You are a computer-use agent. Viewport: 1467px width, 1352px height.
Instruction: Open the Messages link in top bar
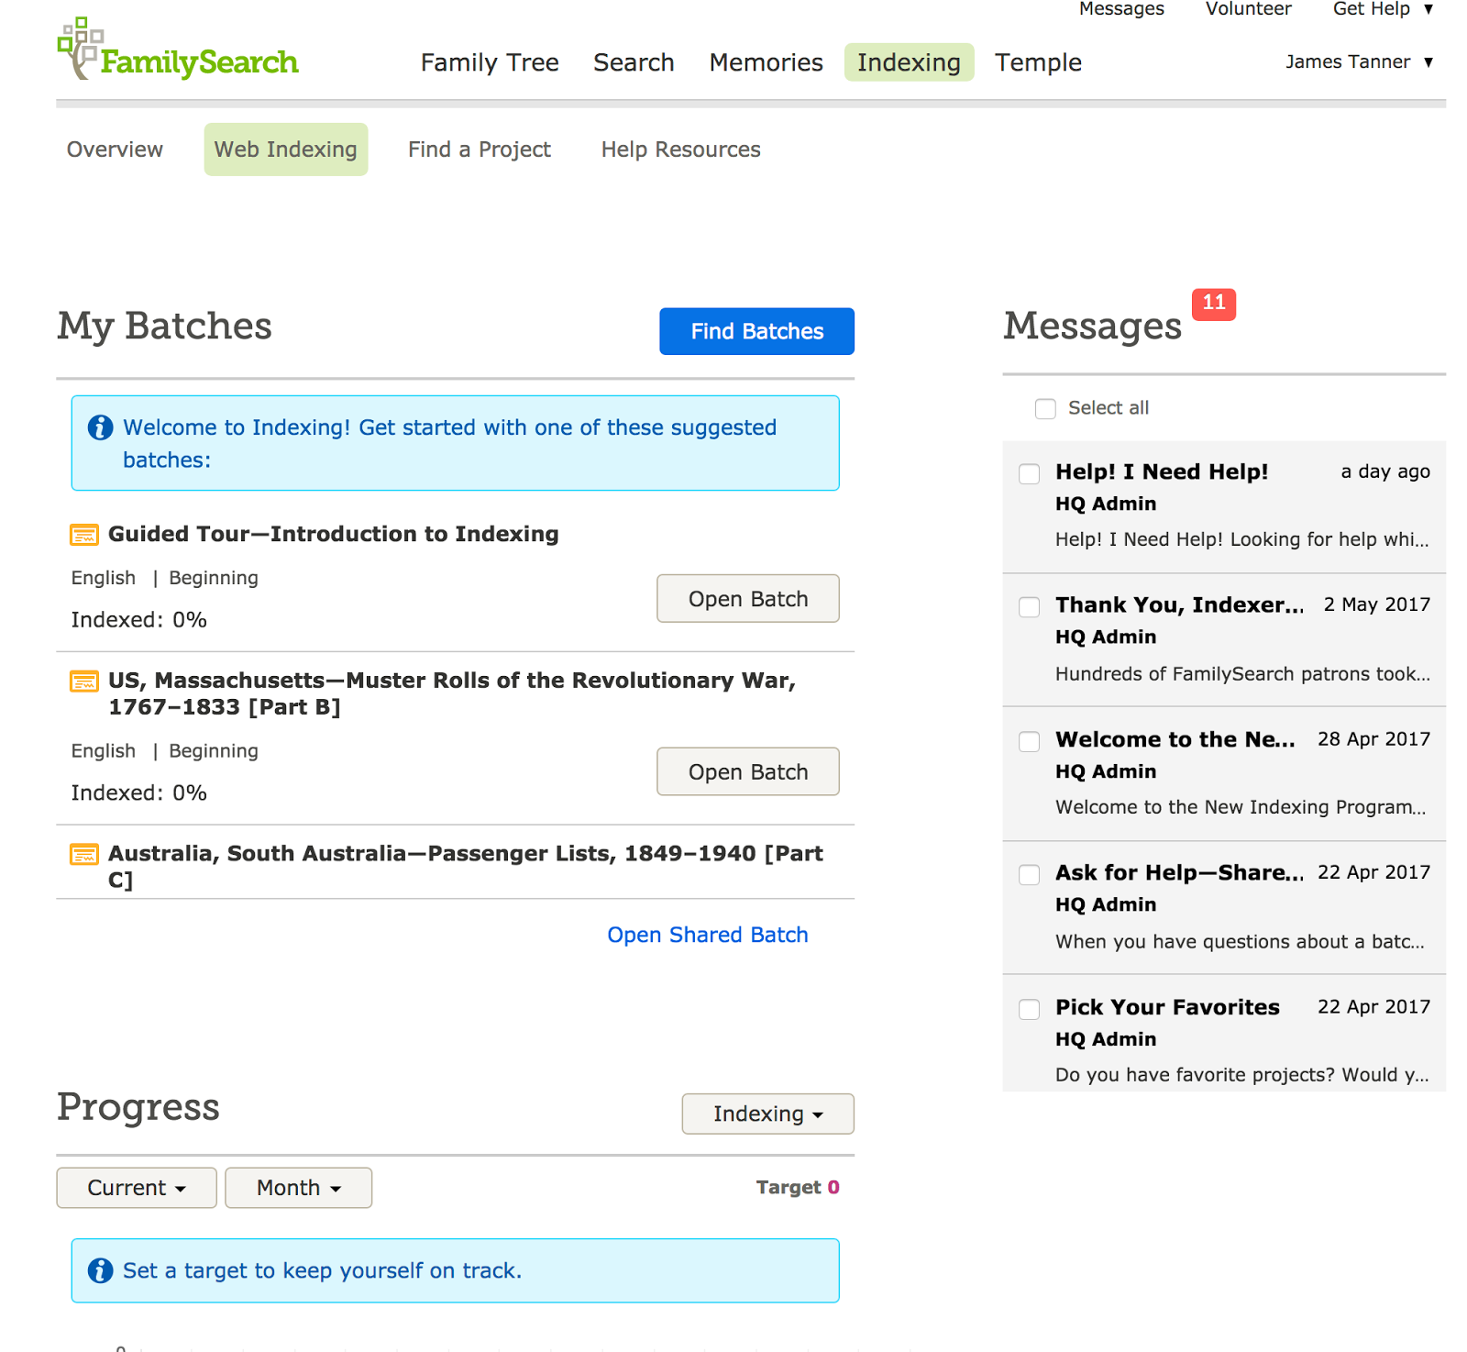[1121, 9]
